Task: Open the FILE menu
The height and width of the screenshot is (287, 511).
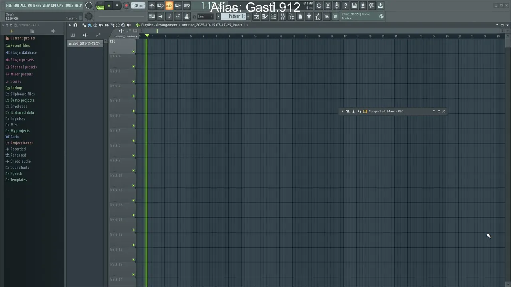Action: [x=9, y=6]
